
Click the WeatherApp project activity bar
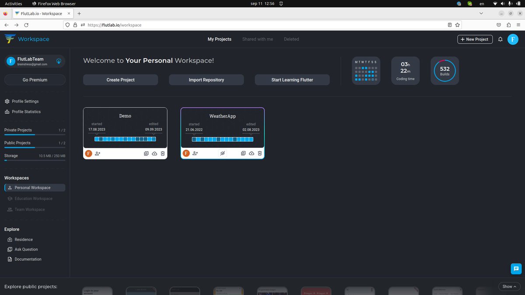click(223, 139)
